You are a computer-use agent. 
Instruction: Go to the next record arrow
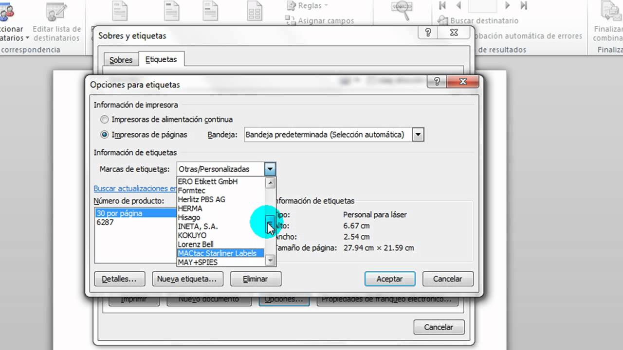508,6
